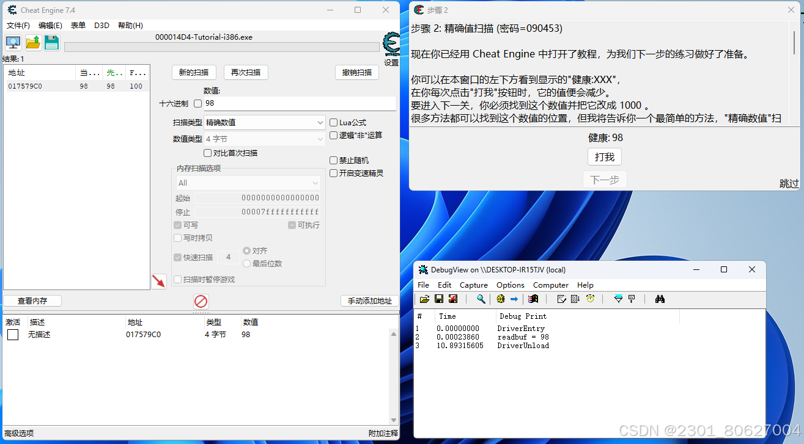
Task: Open the process list in Cheat Engine
Action: pos(12,42)
